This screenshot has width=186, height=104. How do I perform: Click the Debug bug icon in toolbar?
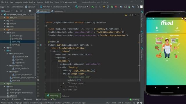(96, 7)
